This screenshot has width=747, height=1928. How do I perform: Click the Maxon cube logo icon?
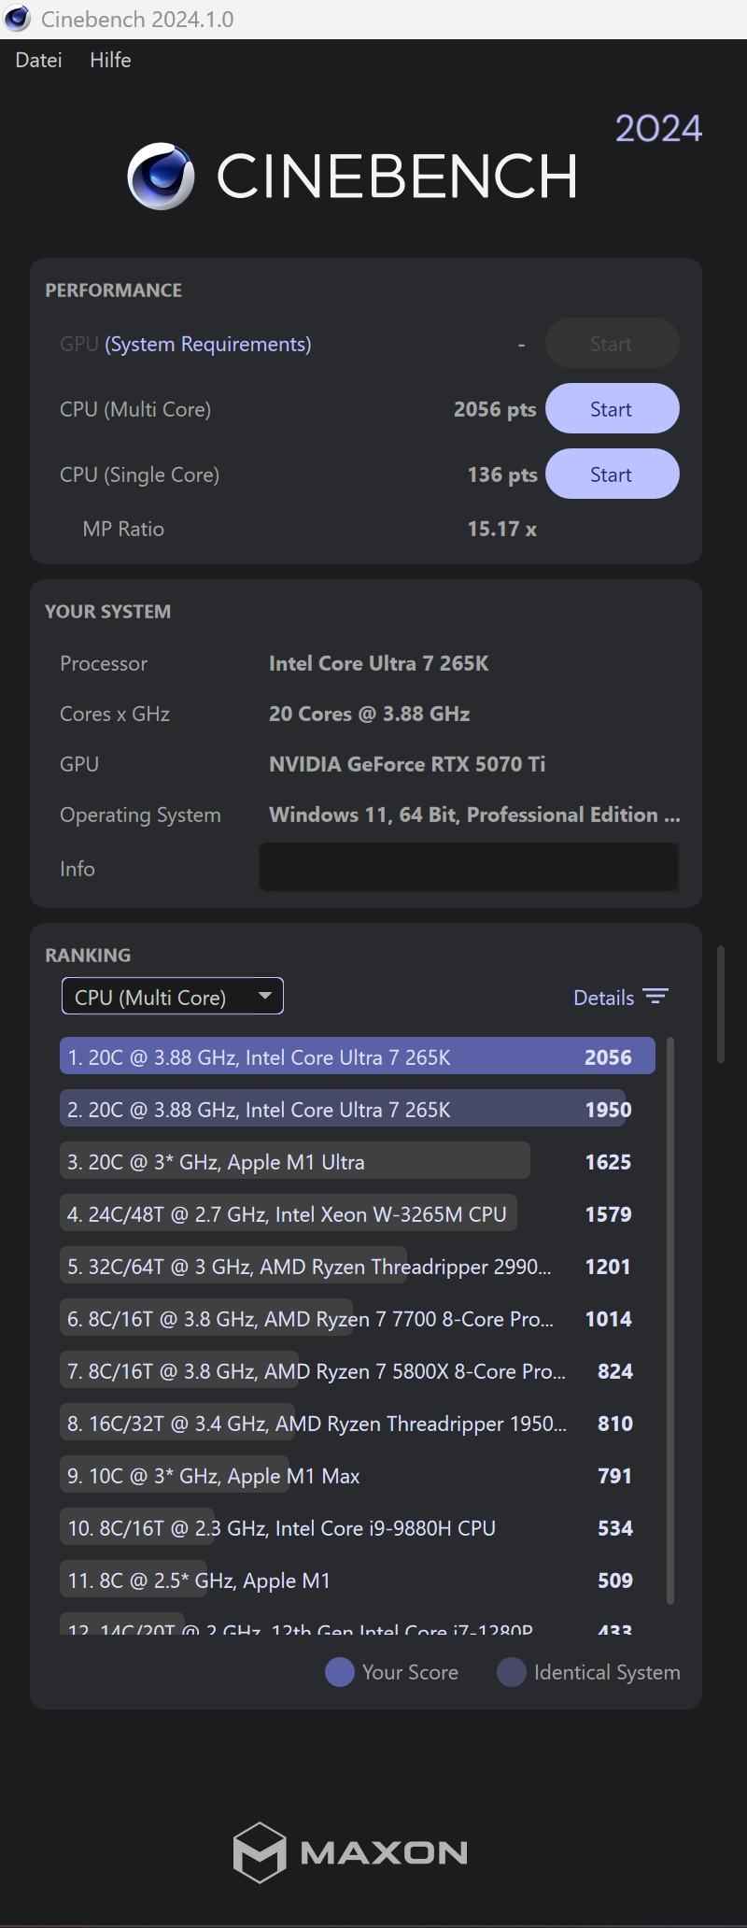click(x=259, y=1851)
